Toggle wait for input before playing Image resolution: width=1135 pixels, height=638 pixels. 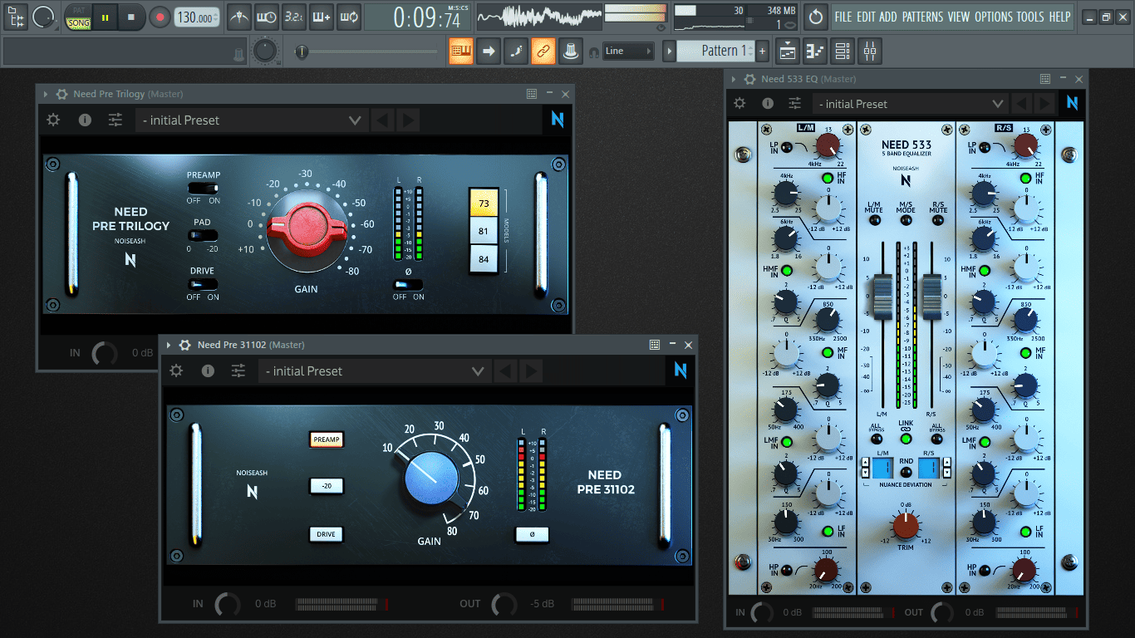267,17
